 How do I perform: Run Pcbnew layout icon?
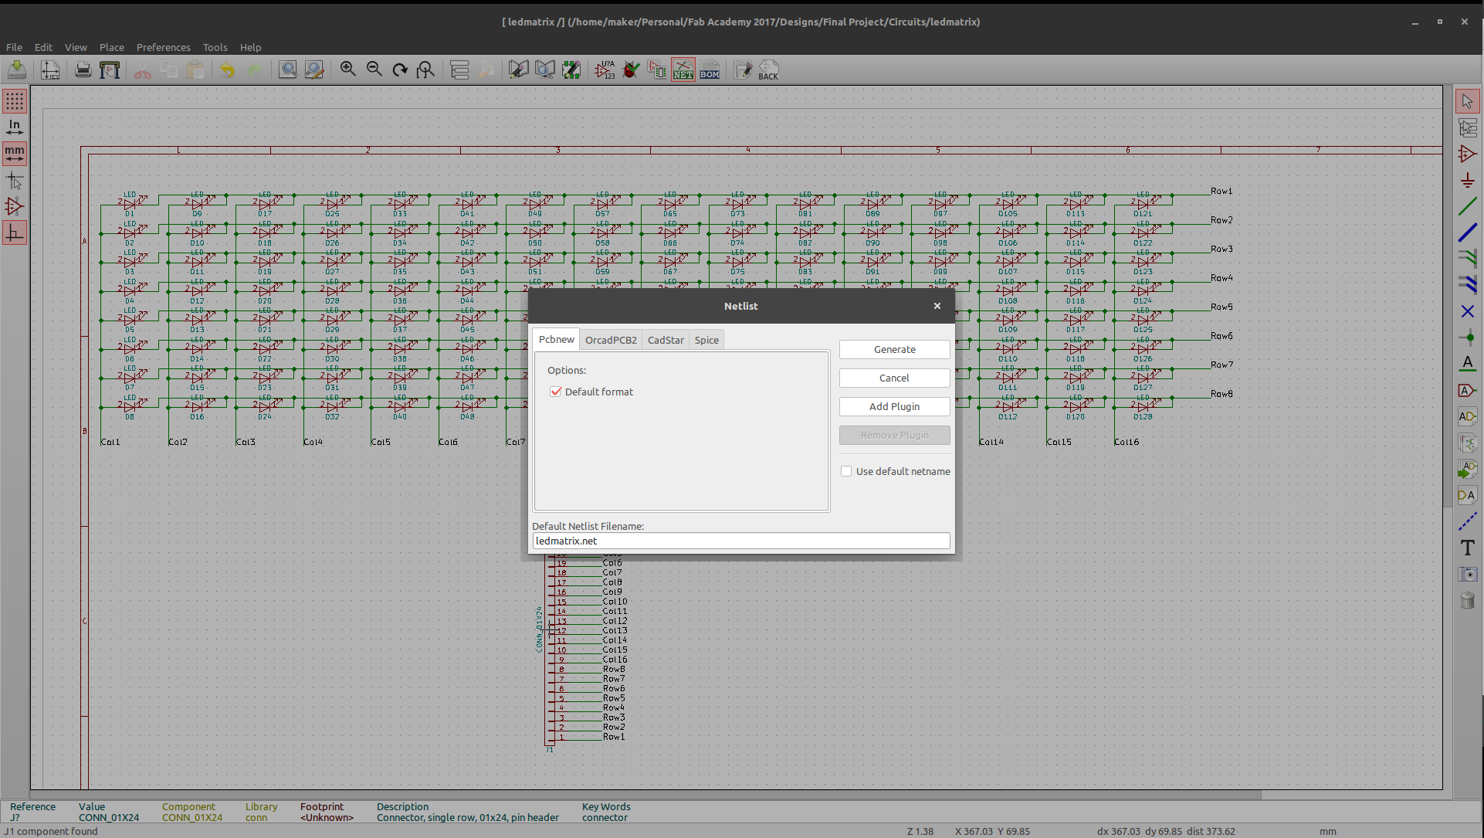click(x=743, y=70)
